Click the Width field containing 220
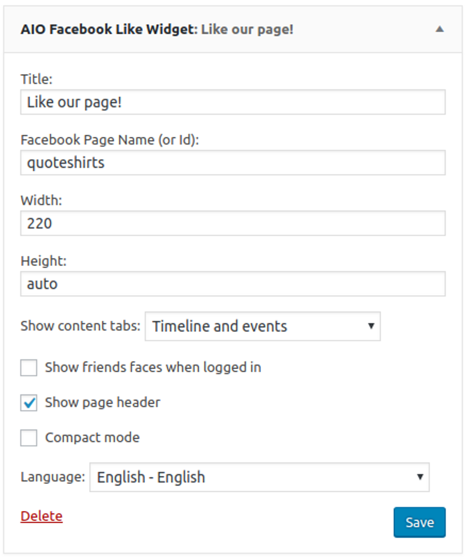Image resolution: width=466 pixels, height=558 pixels. (233, 223)
